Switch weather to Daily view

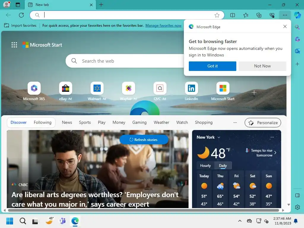click(223, 166)
